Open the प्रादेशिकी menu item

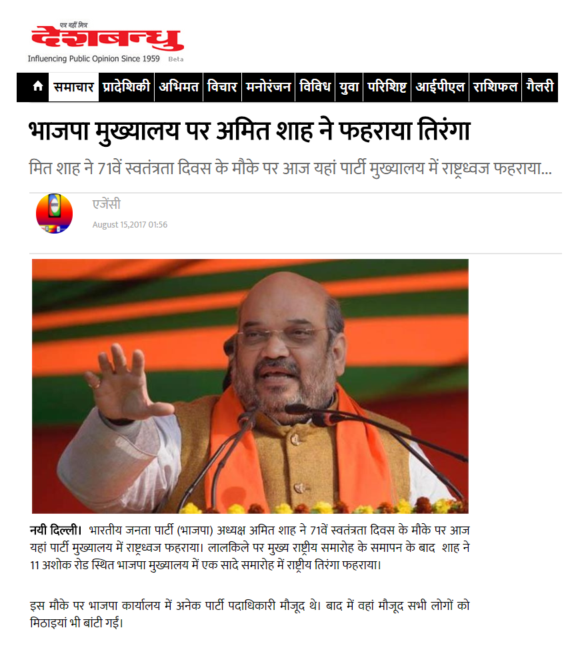click(x=126, y=87)
